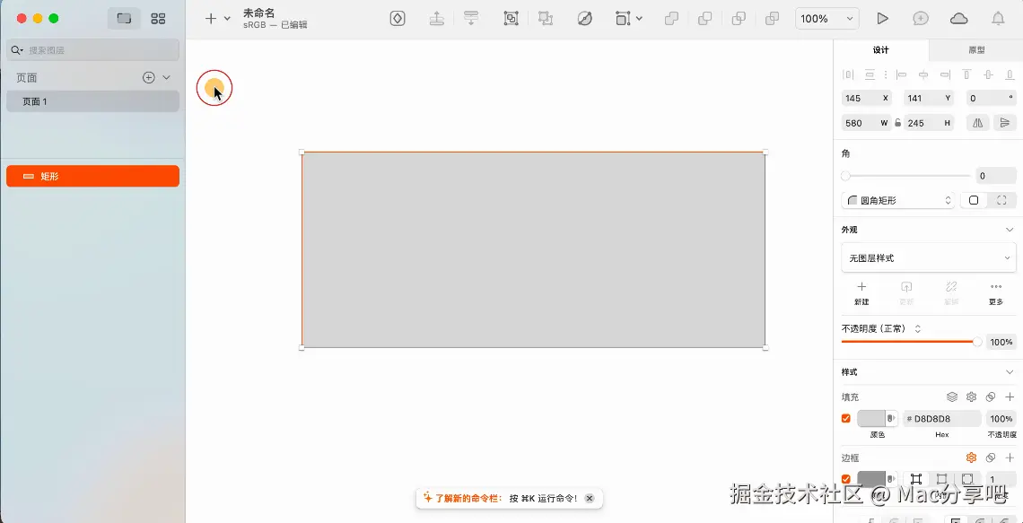
Task: Click the Create Symbol diamond icon
Action: [x=398, y=19]
